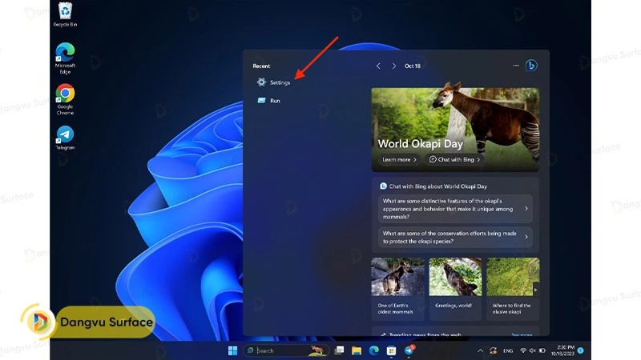This screenshot has height=360, width=641.
Task: Open the clock and date in taskbar
Action: pos(562,350)
